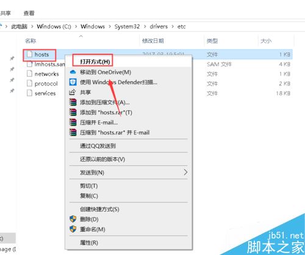Click the pin icon beside the services row
Viewport: 305px width, 255px height.
(12, 91)
